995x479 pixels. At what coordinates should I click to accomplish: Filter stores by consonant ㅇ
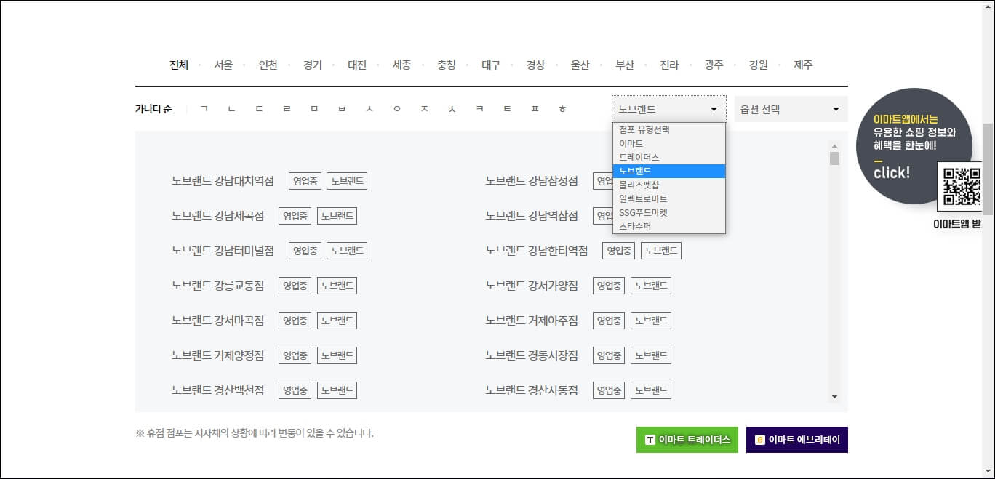coord(397,109)
